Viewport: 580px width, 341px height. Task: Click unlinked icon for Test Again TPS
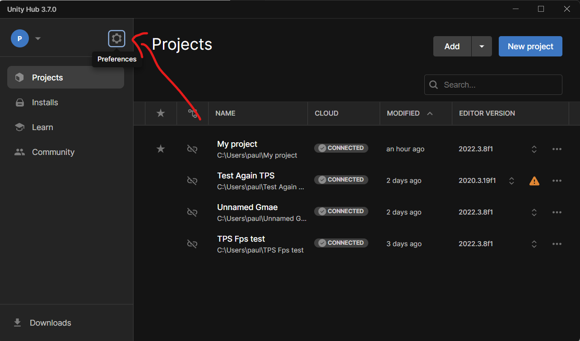(192, 181)
